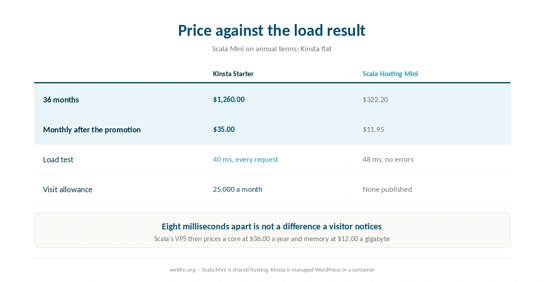Click the note about Scala's VPS core pricing

point(272,238)
